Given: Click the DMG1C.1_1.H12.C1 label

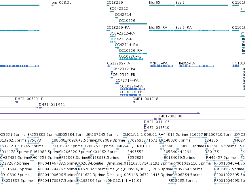Looking at the screenshot, I should coord(124,181).
